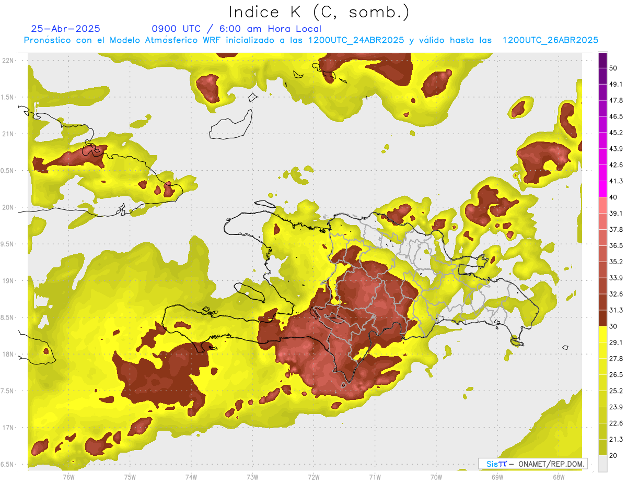This screenshot has height=484, width=627.
Task: Click the "75W" longitude label
Action: [130, 477]
